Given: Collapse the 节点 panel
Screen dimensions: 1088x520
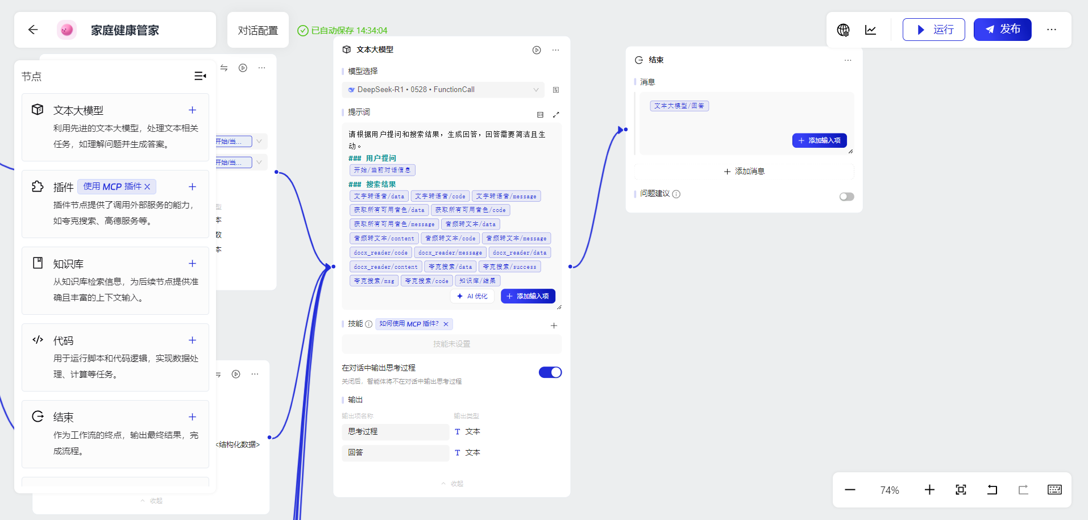Looking at the screenshot, I should (x=200, y=76).
